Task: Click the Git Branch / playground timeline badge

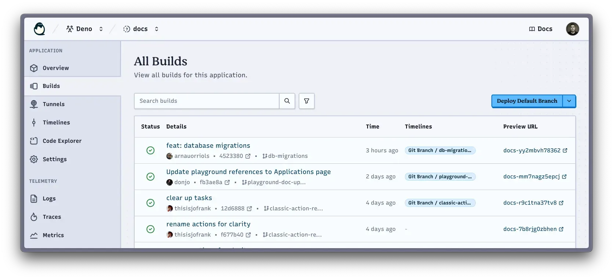Action: pyautogui.click(x=440, y=177)
